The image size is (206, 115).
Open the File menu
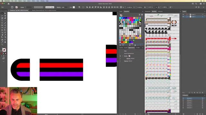pos(12,1)
